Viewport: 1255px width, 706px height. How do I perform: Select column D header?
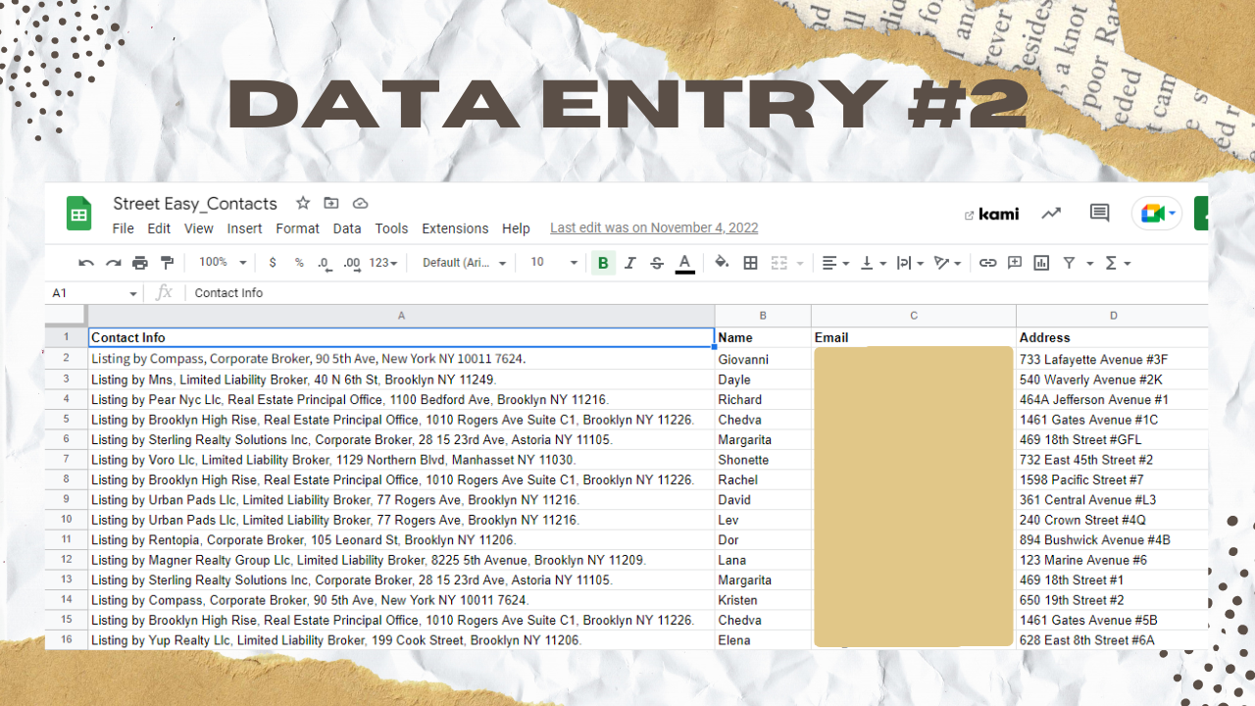[1113, 316]
